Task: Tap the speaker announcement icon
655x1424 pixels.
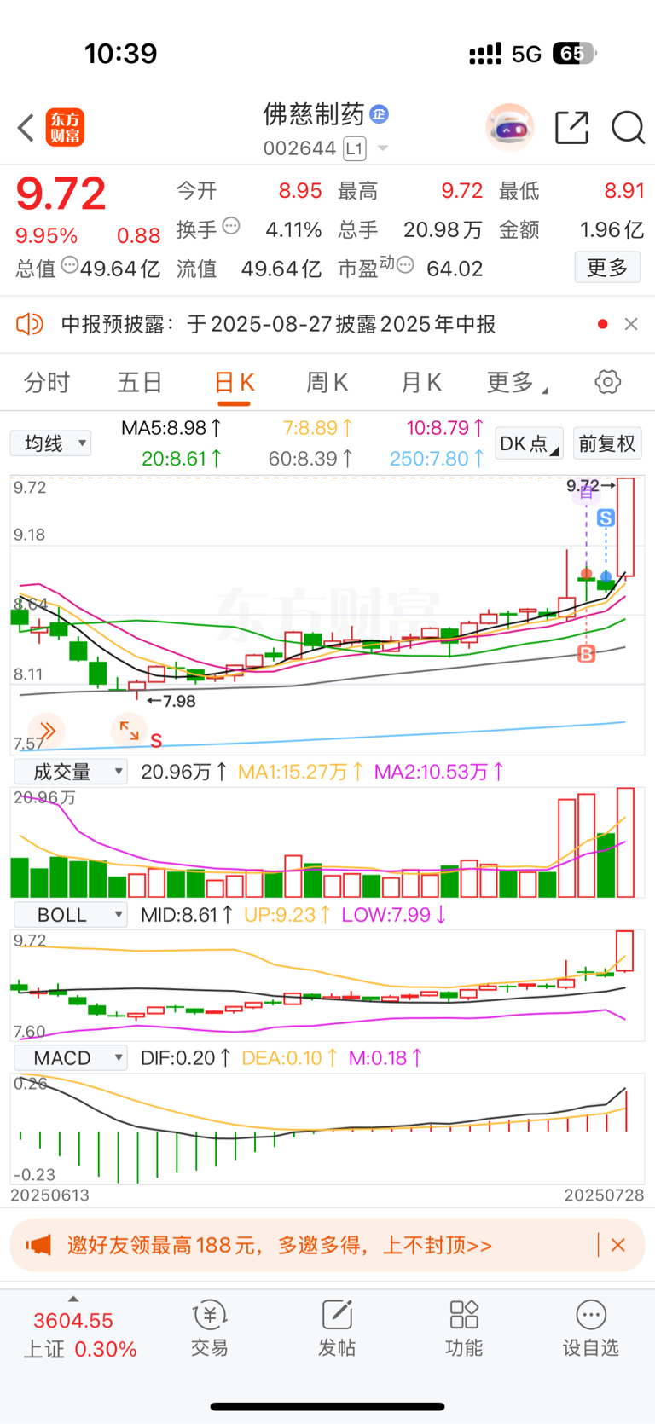Action: pos(30,324)
